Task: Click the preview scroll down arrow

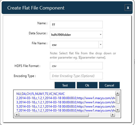Action: coord(118,110)
